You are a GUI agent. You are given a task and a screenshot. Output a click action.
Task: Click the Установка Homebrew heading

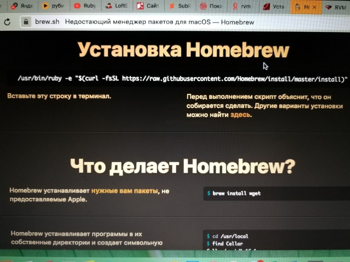pos(183,50)
